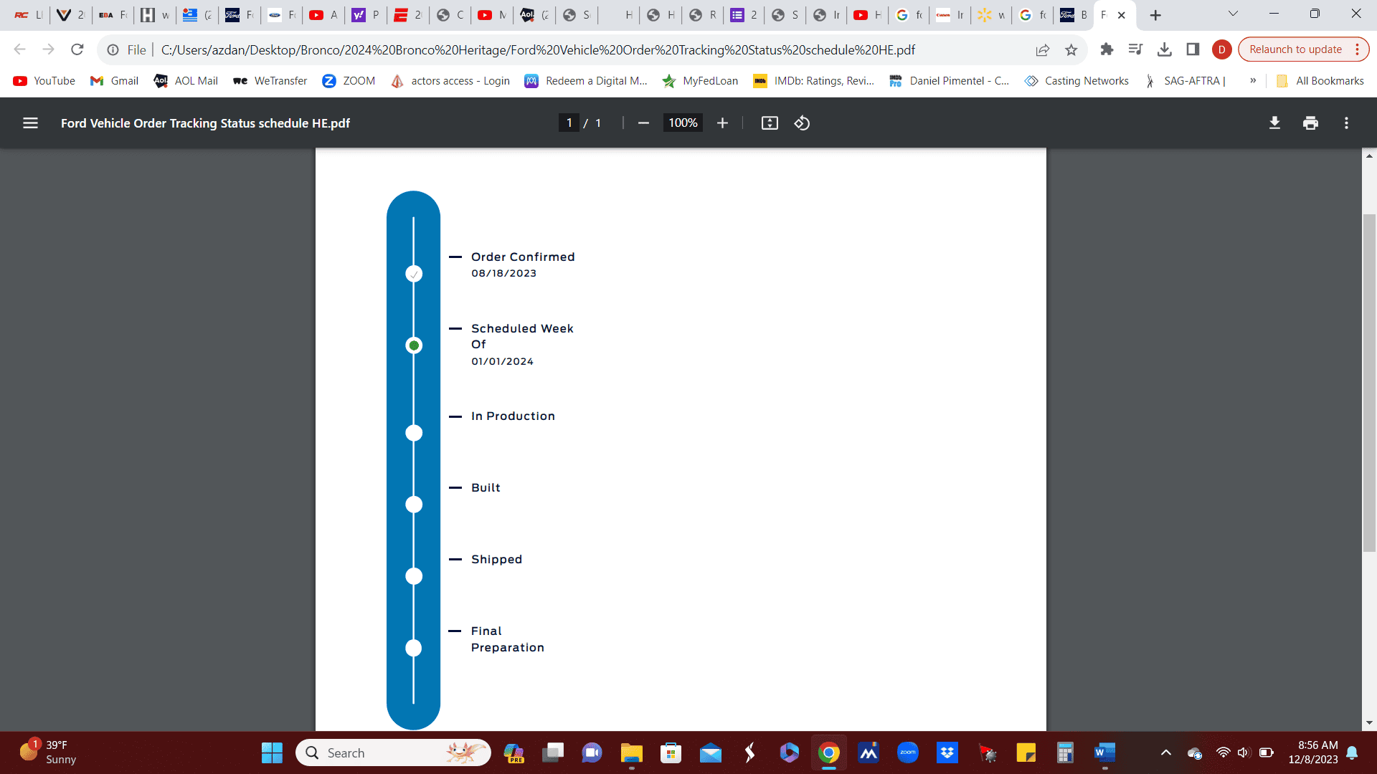Open the Daniel Pimentel IMDbPro bookmark
The width and height of the screenshot is (1377, 774).
pyautogui.click(x=949, y=81)
